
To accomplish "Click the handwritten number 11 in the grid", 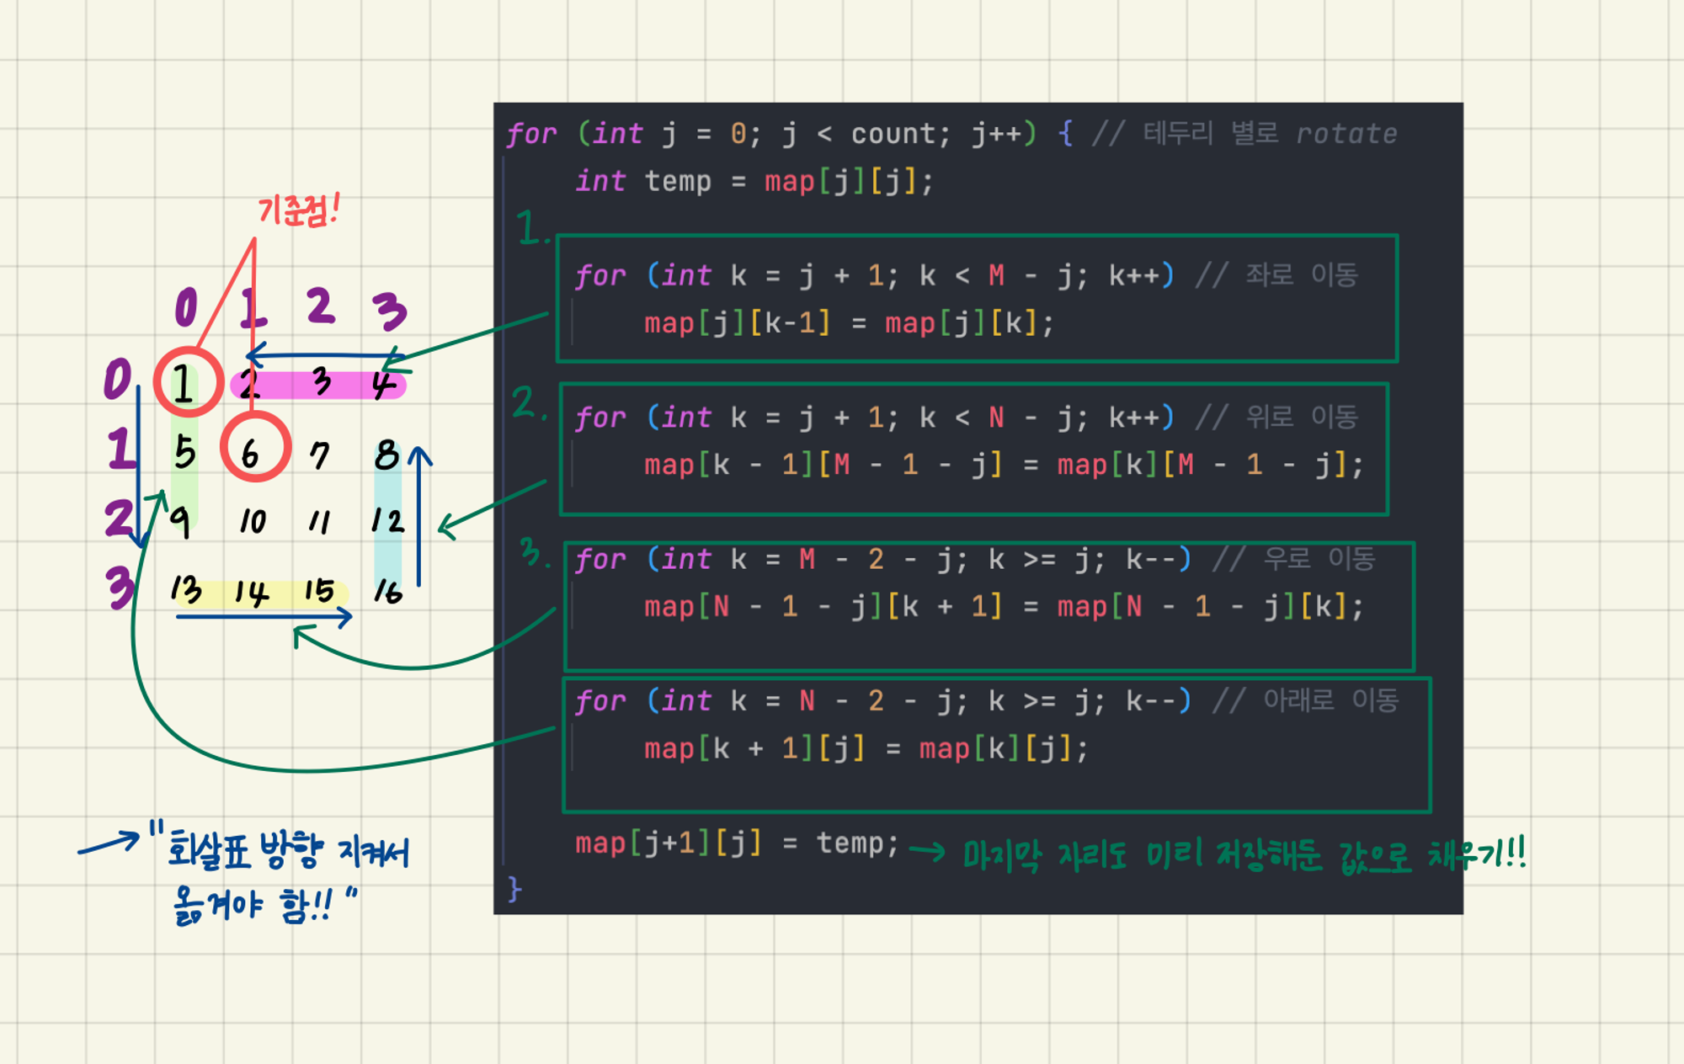I will pyautogui.click(x=319, y=522).
